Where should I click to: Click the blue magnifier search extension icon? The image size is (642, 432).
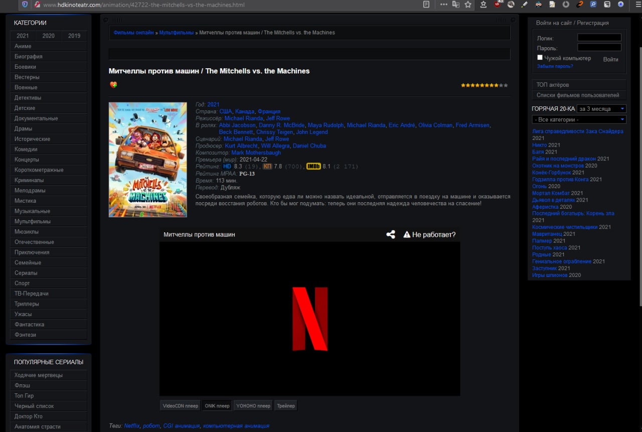pos(593,5)
